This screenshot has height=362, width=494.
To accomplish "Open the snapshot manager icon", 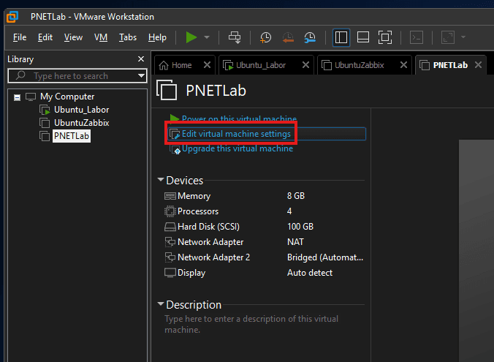I will pos(310,37).
